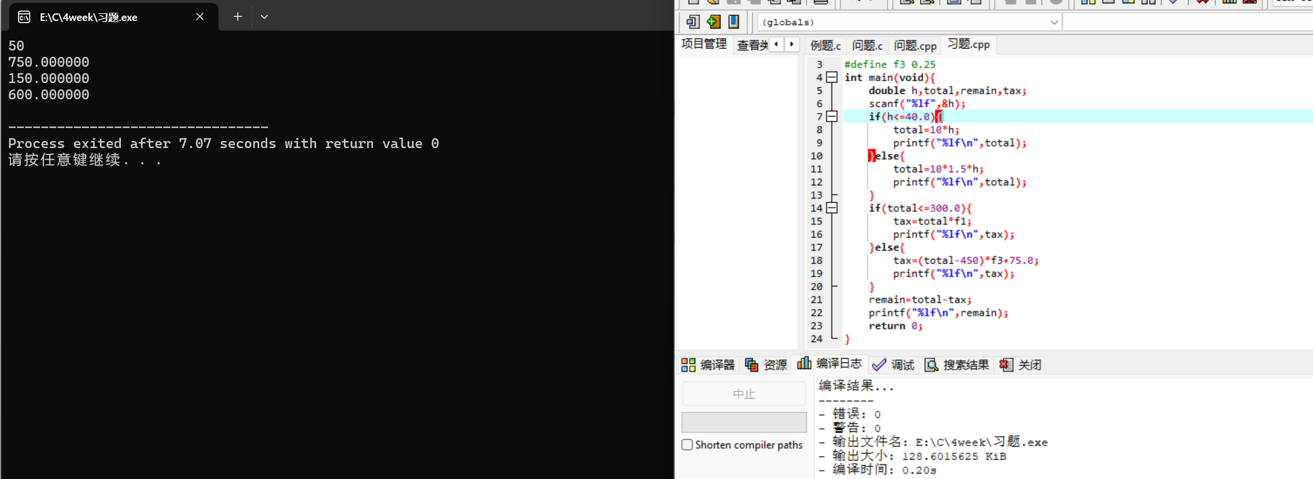
Task: Click the 'remain=total-tax;' code line
Action: pyautogui.click(x=920, y=300)
